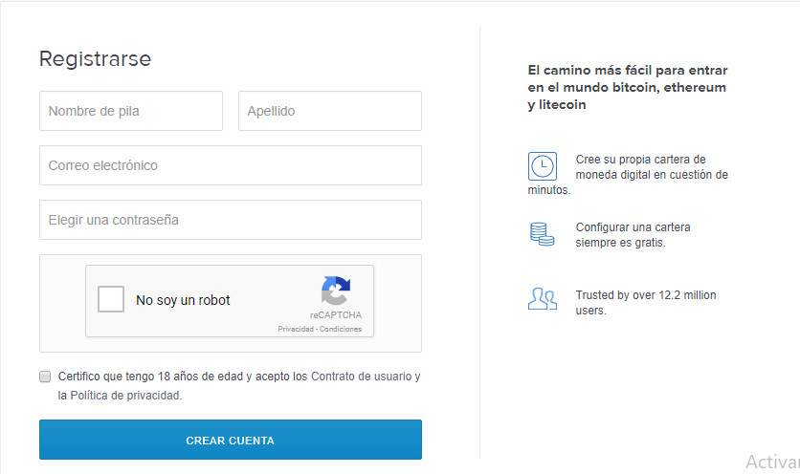Click the CREAR CUENTA button
This screenshot has height=474, width=800.
point(231,440)
